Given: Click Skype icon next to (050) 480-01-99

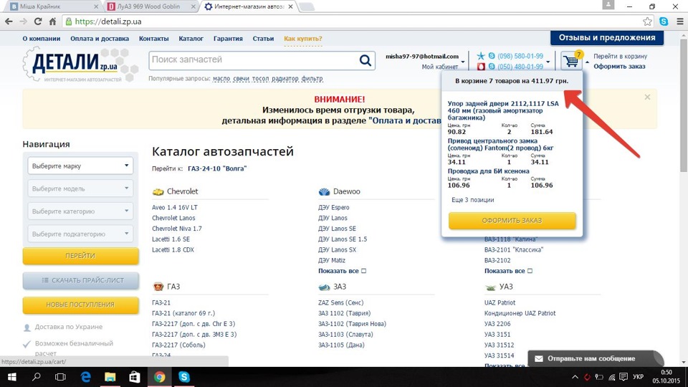Looking at the screenshot, I should point(492,67).
